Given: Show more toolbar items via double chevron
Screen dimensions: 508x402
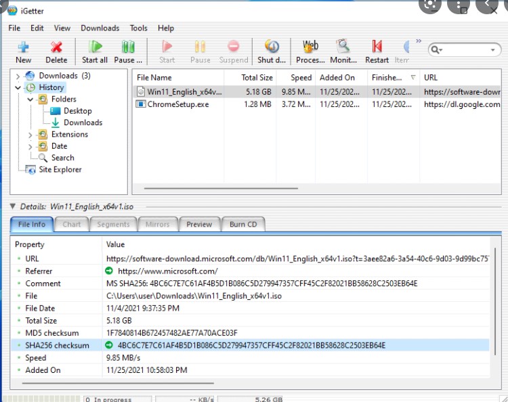Looking at the screenshot, I should [x=419, y=41].
